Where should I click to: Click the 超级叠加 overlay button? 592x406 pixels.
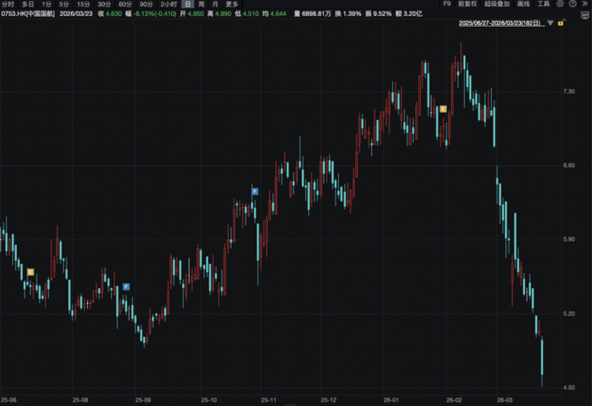point(497,4)
